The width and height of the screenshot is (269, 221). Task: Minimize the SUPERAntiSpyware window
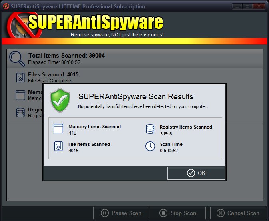pyautogui.click(x=237, y=6)
